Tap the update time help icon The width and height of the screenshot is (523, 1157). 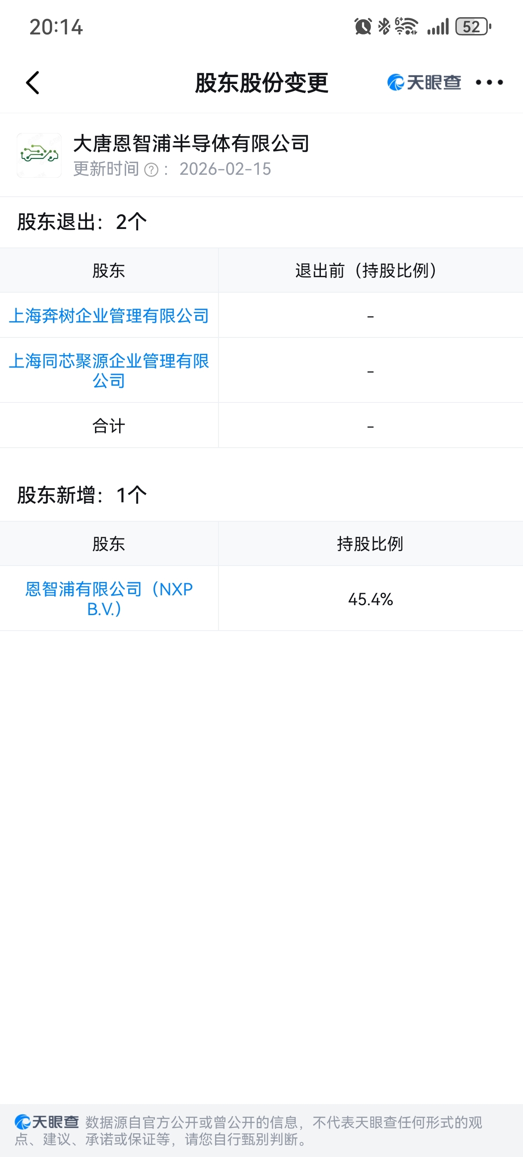pyautogui.click(x=151, y=170)
